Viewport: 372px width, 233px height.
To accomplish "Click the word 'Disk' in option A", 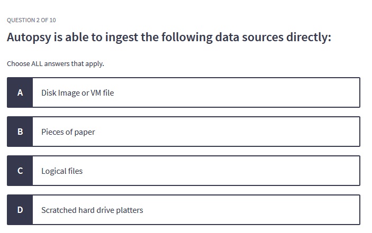I will [49, 92].
